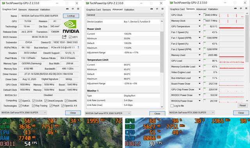Click the Advanced tab vertical scrollbar thumb
The width and height of the screenshot is (250, 148).
click(x=162, y=52)
